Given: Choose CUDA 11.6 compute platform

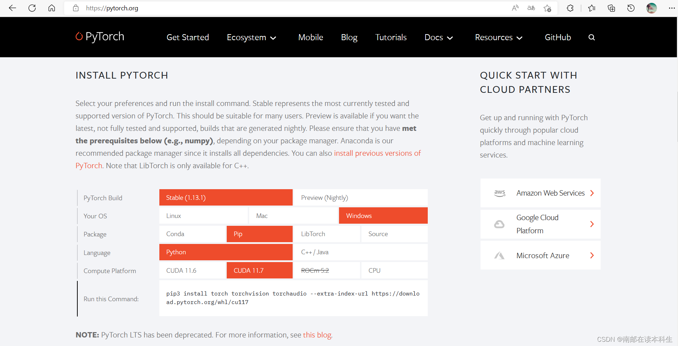Looking at the screenshot, I should pyautogui.click(x=192, y=270).
